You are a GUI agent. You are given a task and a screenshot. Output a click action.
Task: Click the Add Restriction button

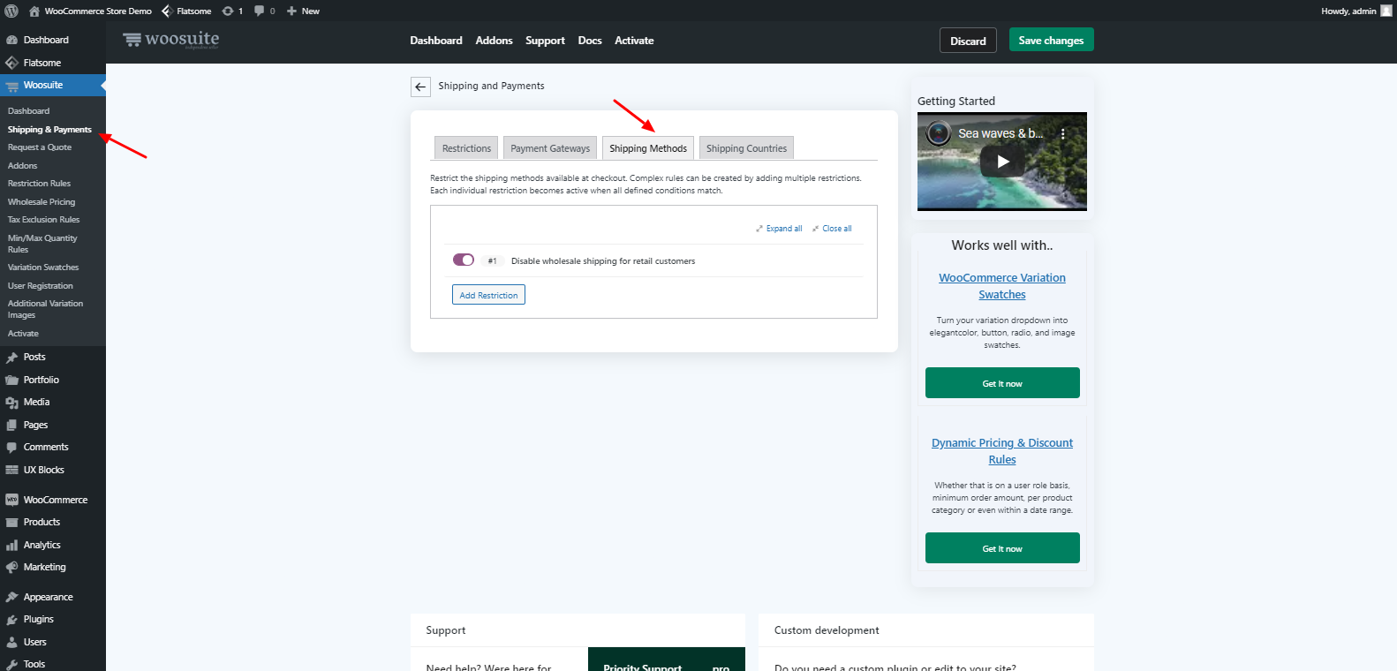click(488, 295)
